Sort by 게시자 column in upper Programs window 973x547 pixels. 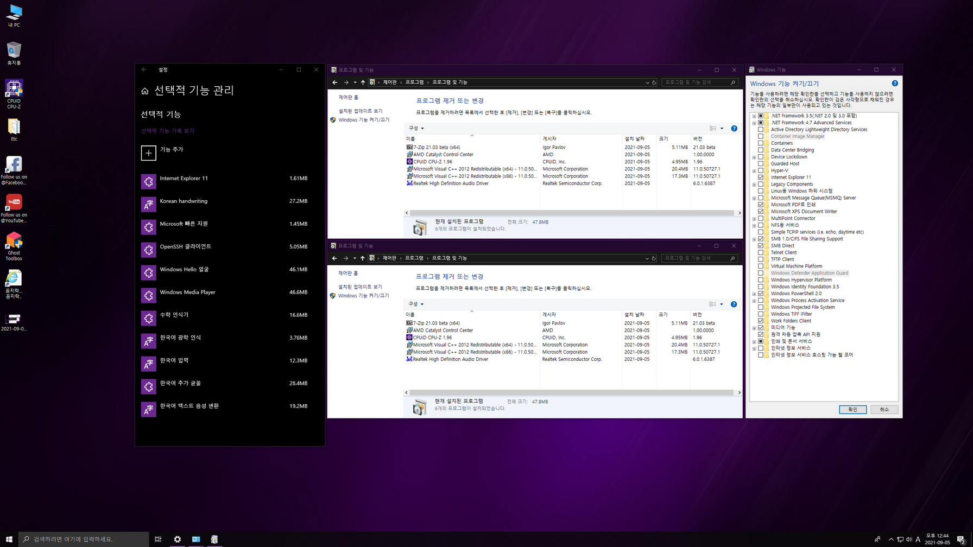[x=581, y=139]
